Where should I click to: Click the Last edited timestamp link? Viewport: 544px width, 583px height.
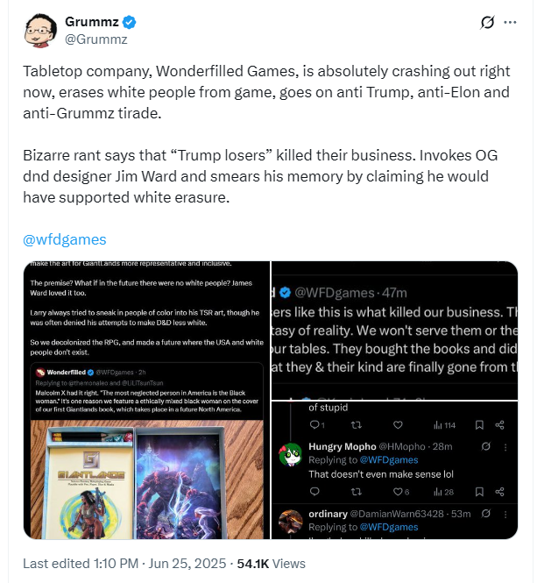point(124,564)
